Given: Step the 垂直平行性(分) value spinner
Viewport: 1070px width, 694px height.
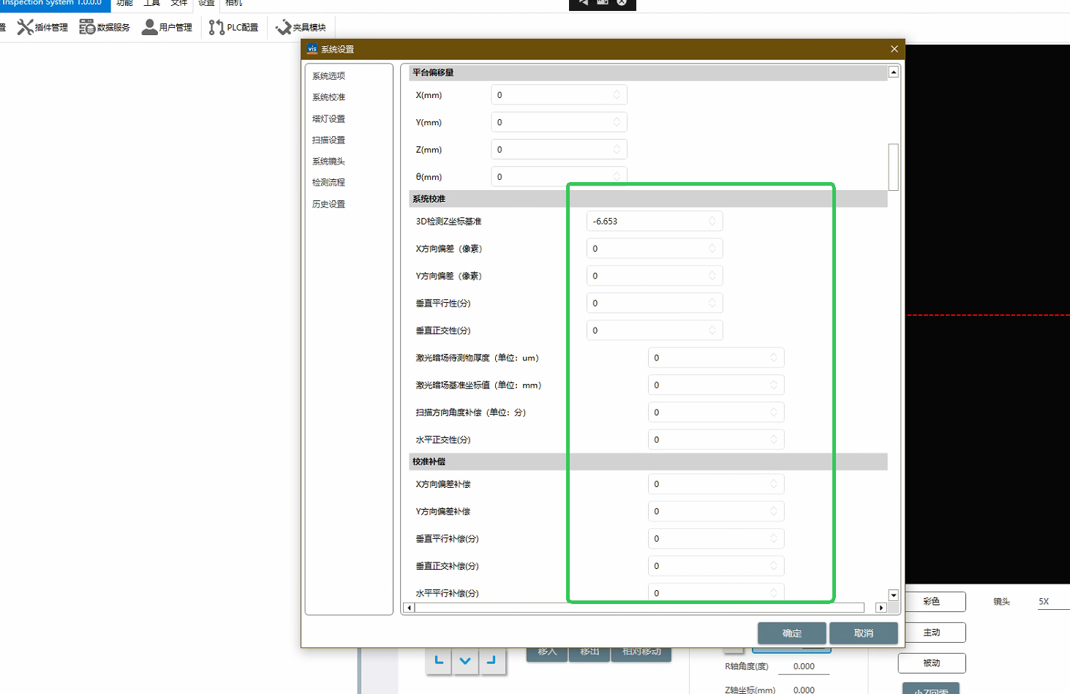Looking at the screenshot, I should click(712, 303).
